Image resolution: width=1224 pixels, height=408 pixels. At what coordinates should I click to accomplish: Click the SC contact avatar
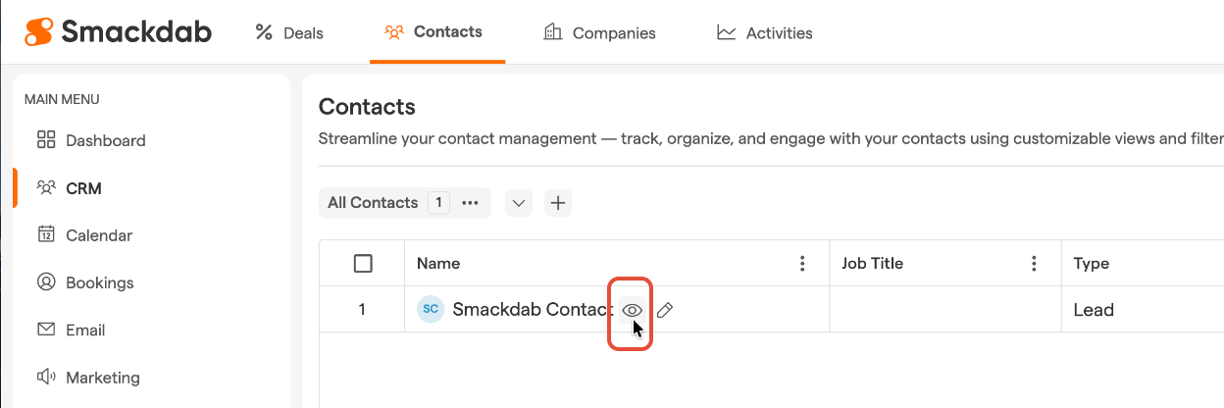(430, 310)
